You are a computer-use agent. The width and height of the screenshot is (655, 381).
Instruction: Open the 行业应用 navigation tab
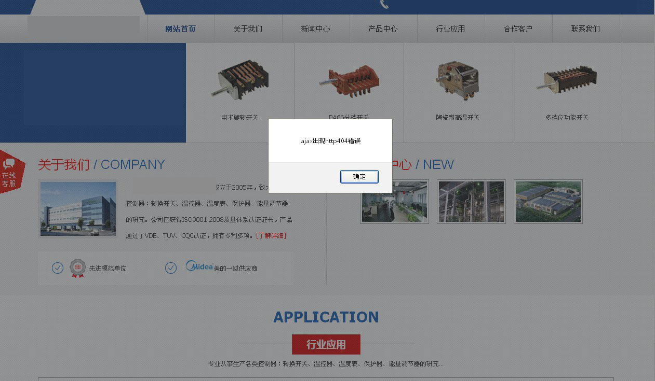tap(450, 29)
